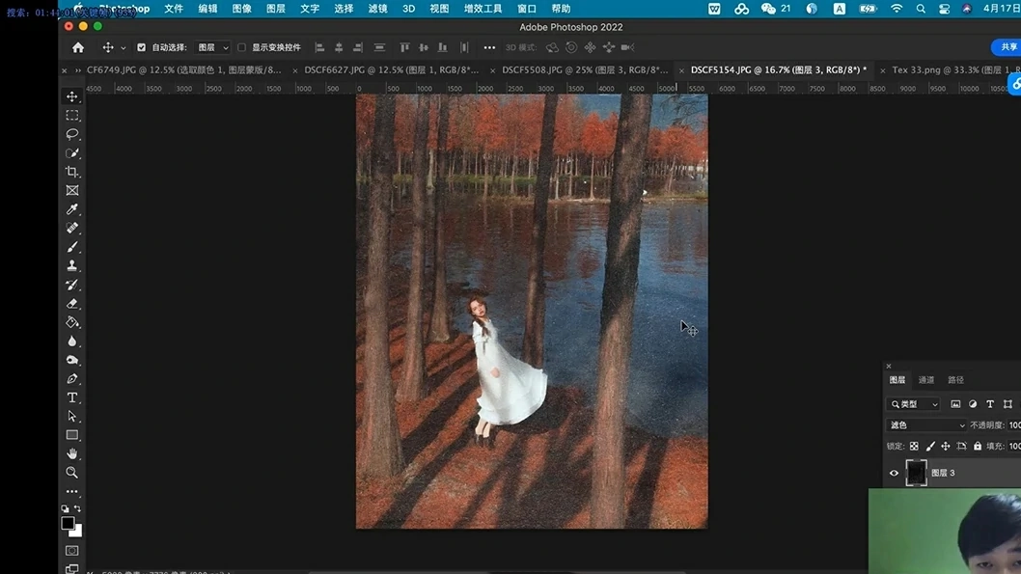Align horizontal centers in options bar
1021x574 pixels.
point(339,47)
